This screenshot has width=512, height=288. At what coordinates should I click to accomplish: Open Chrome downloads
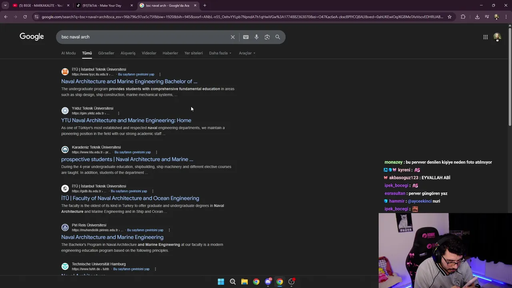click(477, 17)
